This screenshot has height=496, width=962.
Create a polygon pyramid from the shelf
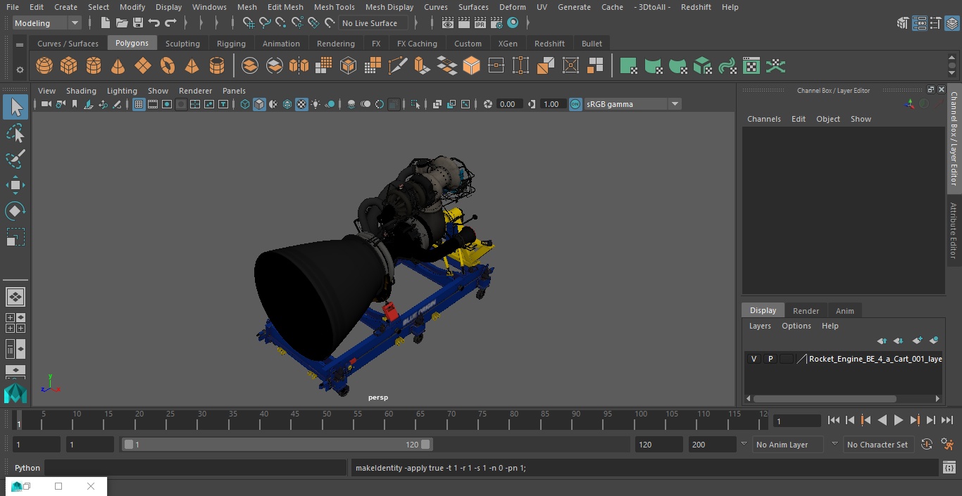(x=192, y=66)
